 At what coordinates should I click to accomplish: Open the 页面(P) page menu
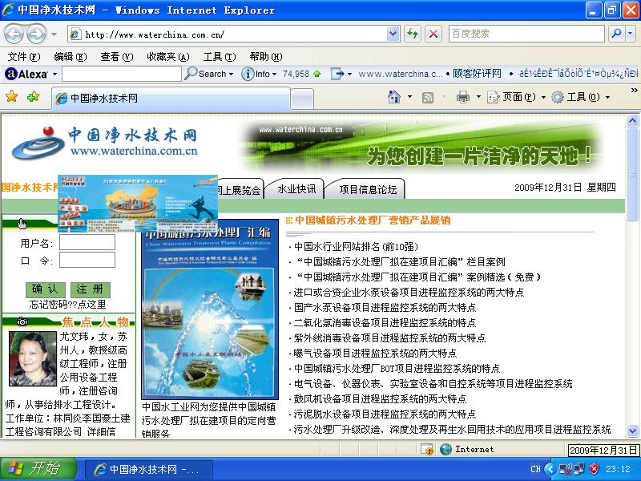[517, 97]
